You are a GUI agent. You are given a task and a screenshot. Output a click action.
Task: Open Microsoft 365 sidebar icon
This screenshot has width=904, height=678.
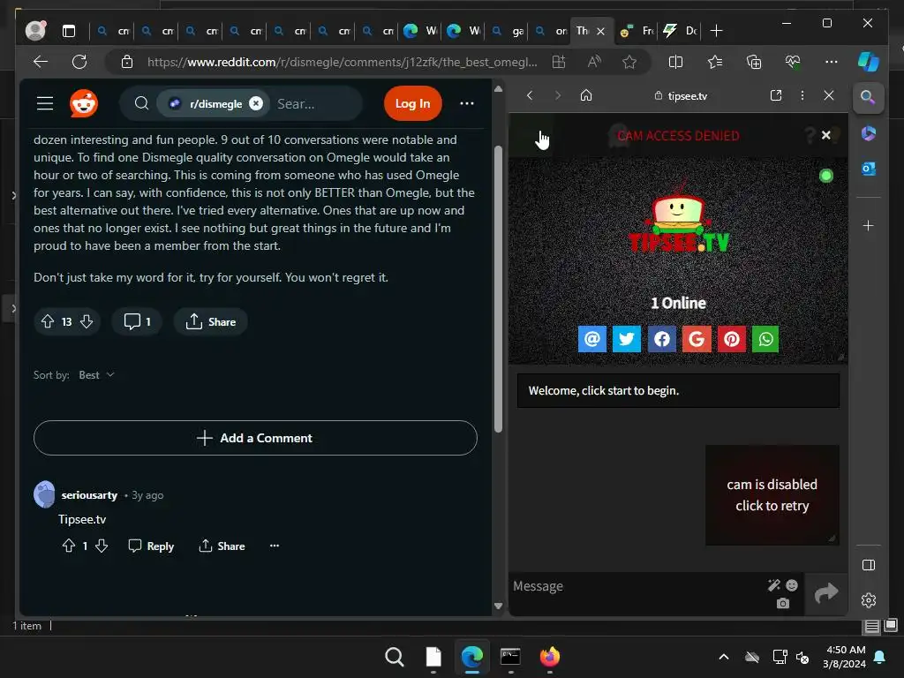click(x=869, y=133)
